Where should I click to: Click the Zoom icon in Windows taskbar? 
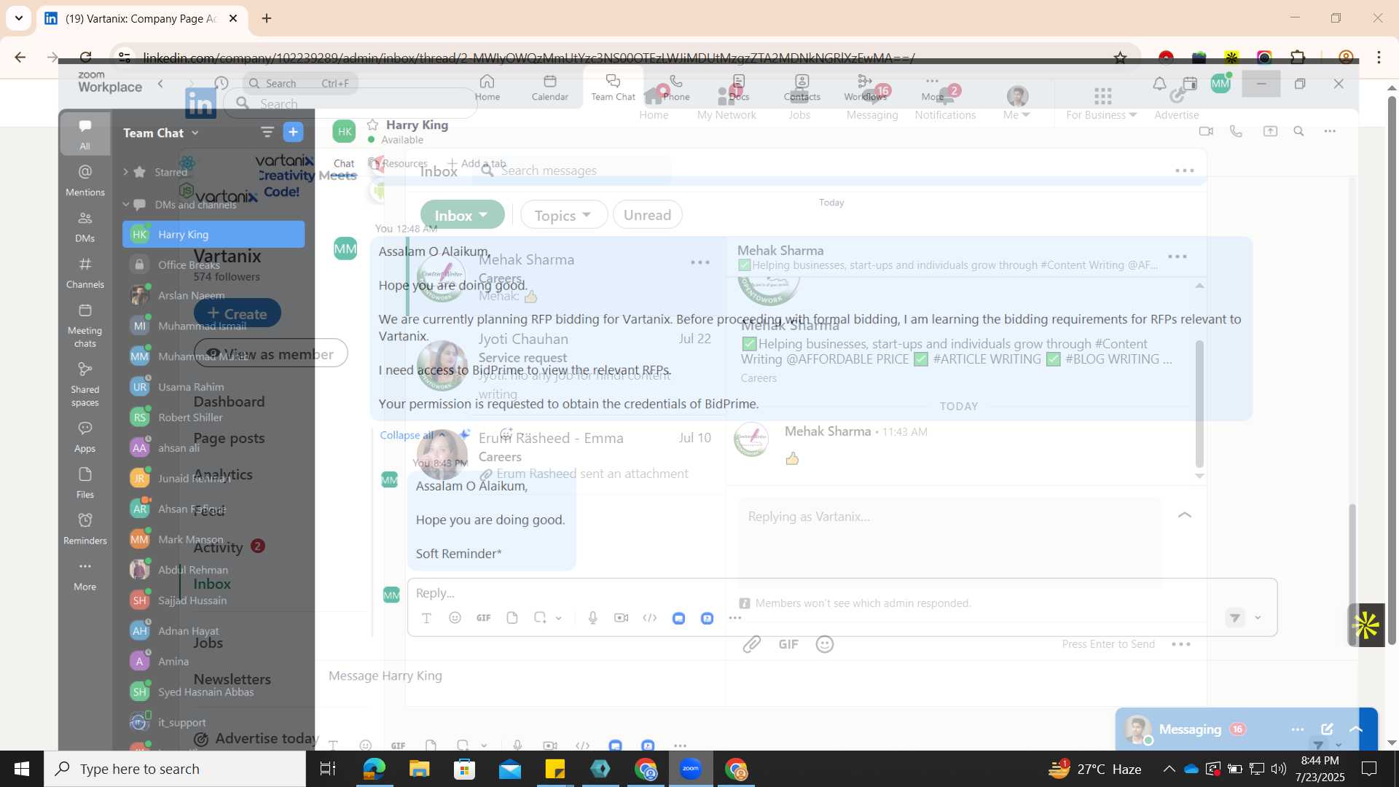[690, 769]
